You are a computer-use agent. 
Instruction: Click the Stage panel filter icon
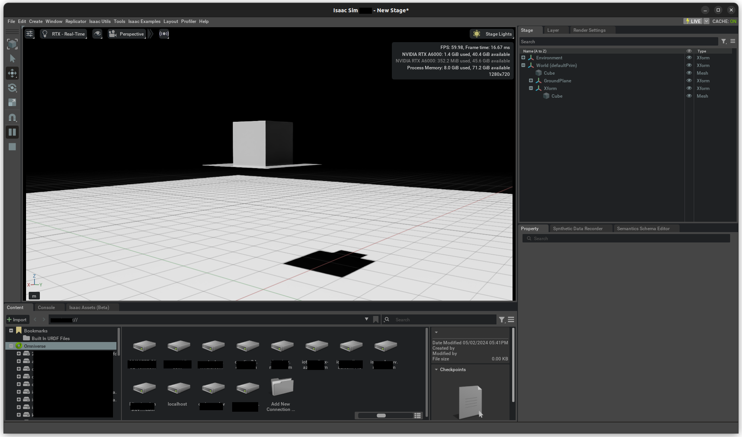point(724,41)
